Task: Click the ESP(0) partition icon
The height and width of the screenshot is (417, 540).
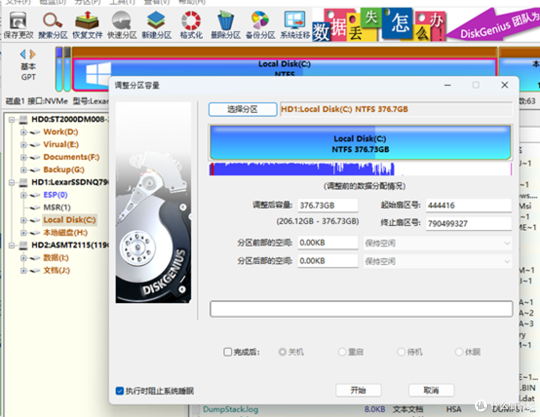Action: pos(35,195)
